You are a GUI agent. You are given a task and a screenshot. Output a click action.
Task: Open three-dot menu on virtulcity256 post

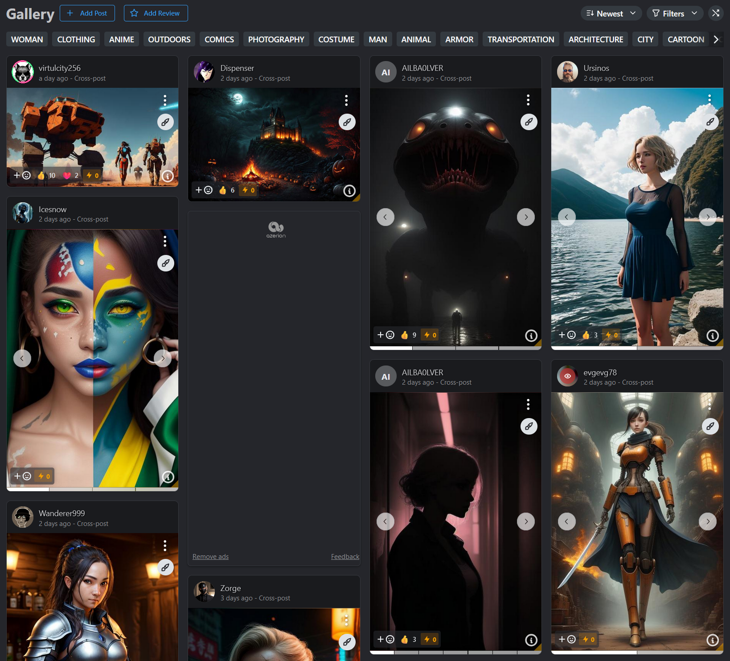pyautogui.click(x=165, y=100)
